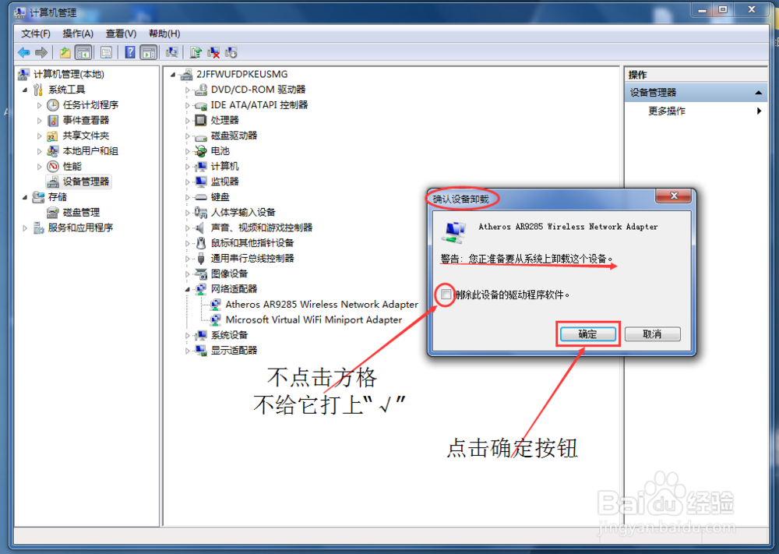Open the Properties toolbar icon
This screenshot has width=779, height=554.
click(106, 52)
